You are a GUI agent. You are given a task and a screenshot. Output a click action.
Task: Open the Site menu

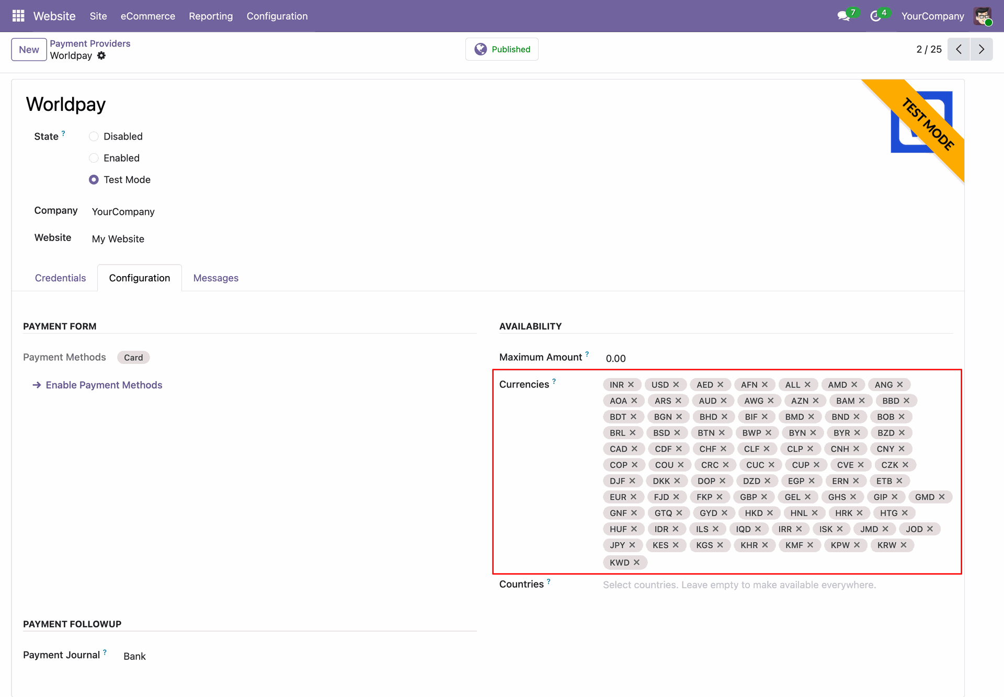tap(98, 16)
